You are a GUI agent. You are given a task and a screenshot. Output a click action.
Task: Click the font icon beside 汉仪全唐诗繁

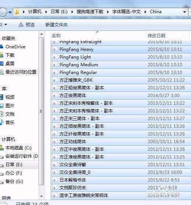pos(55,165)
